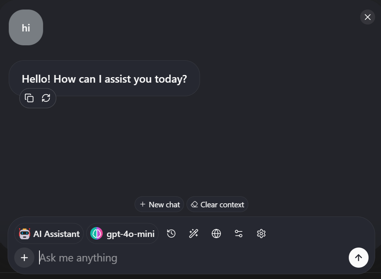Close the chat panel
Viewport: 381px width, 279px height.
click(367, 17)
